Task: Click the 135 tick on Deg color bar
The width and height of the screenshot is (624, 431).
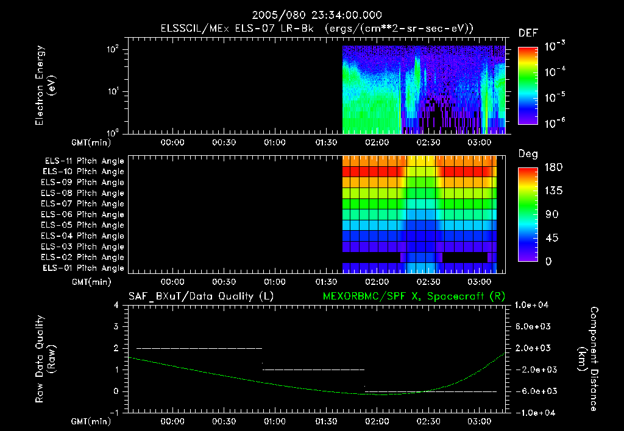Action: point(553,191)
